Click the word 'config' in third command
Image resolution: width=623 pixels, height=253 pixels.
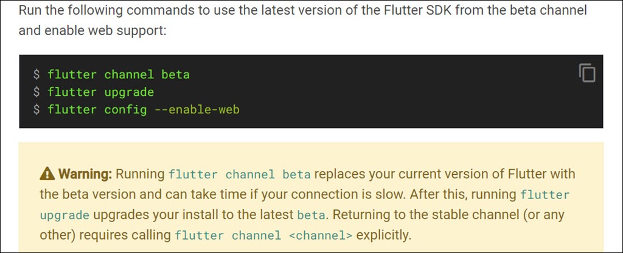pos(125,109)
